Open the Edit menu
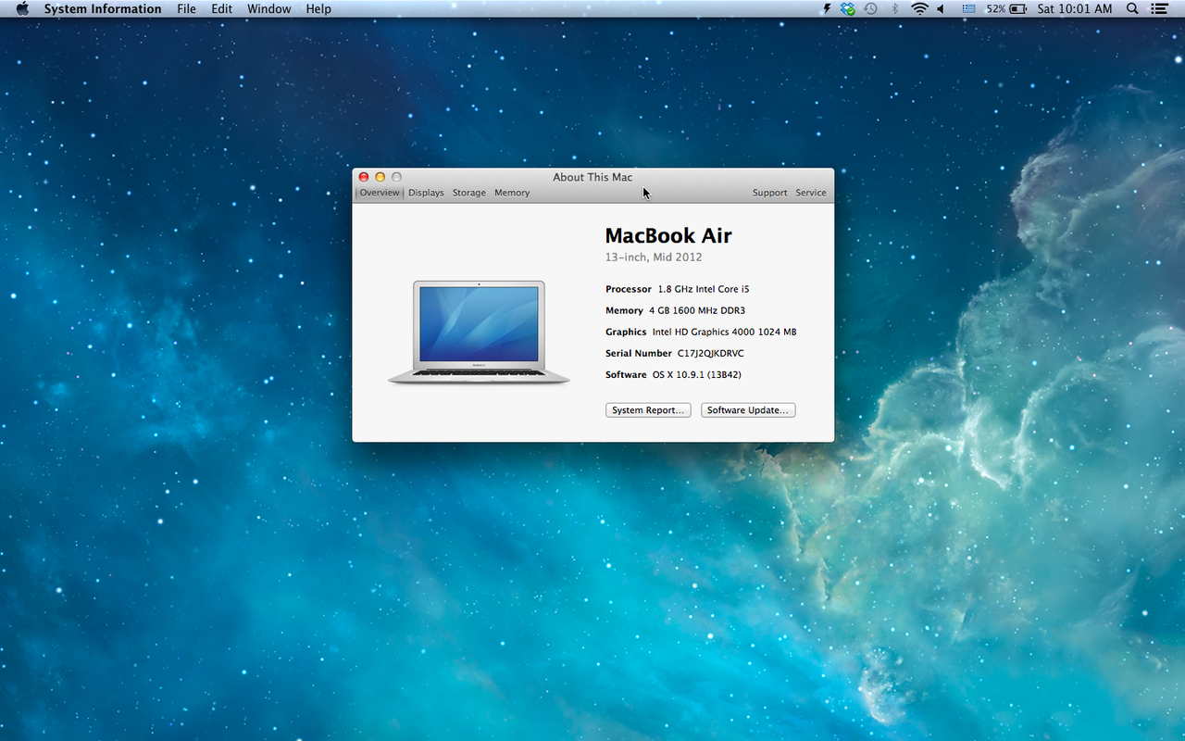Viewport: 1185px width, 741px height. point(221,8)
